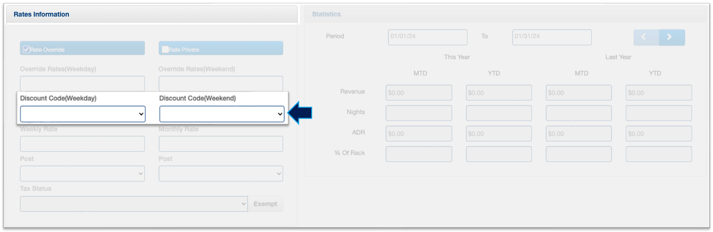This screenshot has height=232, width=713.
Task: Click the Override Rates(Weekday) input field
Action: click(x=83, y=84)
